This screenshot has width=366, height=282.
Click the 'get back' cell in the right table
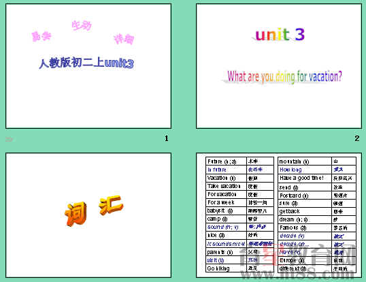pyautogui.click(x=305, y=211)
